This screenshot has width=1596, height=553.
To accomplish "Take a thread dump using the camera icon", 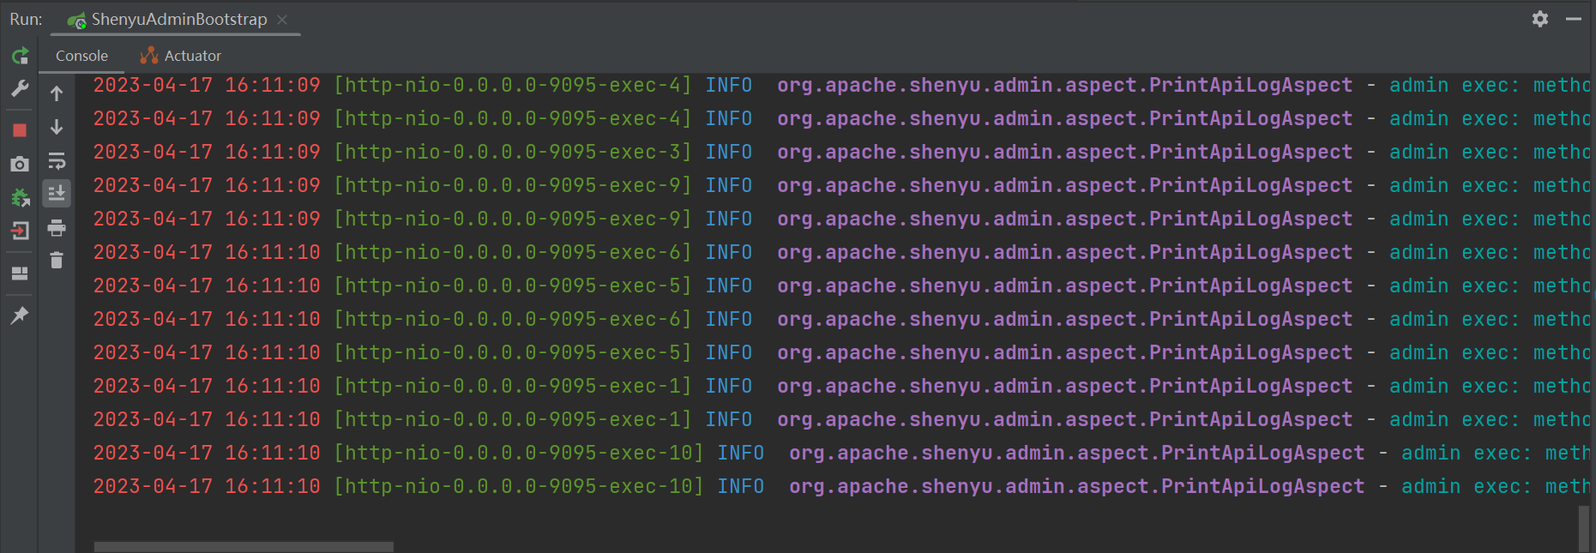I will click(20, 164).
